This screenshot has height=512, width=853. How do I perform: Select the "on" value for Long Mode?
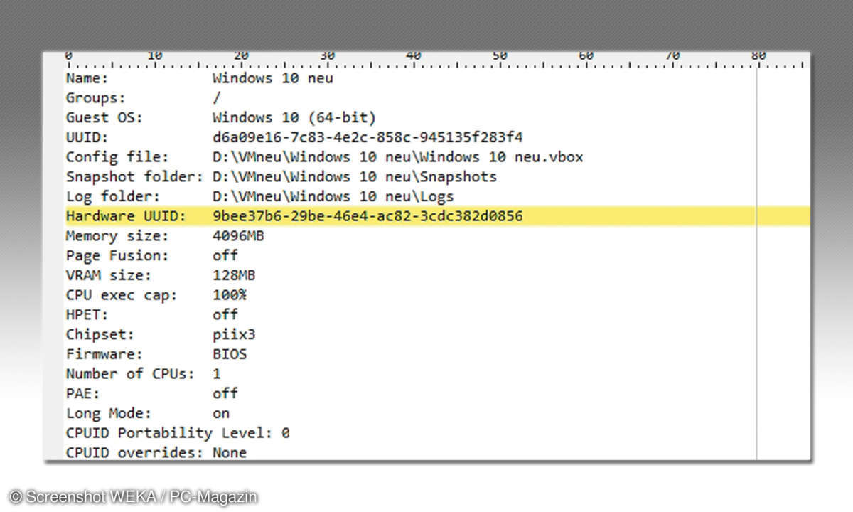click(x=221, y=413)
